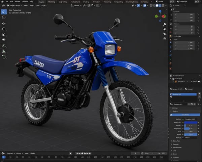Image resolution: width=202 pixels, height=162 pixels.
Task: Select the Rotate tool in the left toolbar
Action: [x=4, y=29]
